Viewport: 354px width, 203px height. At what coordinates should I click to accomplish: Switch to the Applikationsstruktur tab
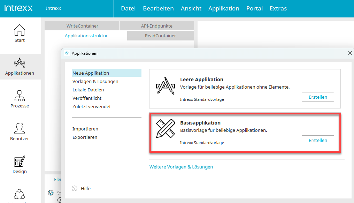[x=86, y=36]
